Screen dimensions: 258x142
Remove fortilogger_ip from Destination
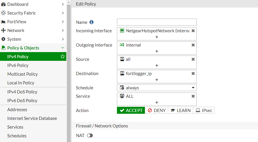pyautogui.click(x=193, y=74)
